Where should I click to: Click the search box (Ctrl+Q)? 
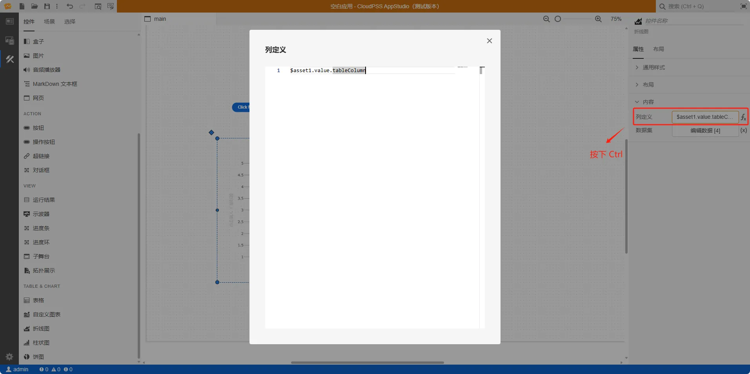(696, 6)
